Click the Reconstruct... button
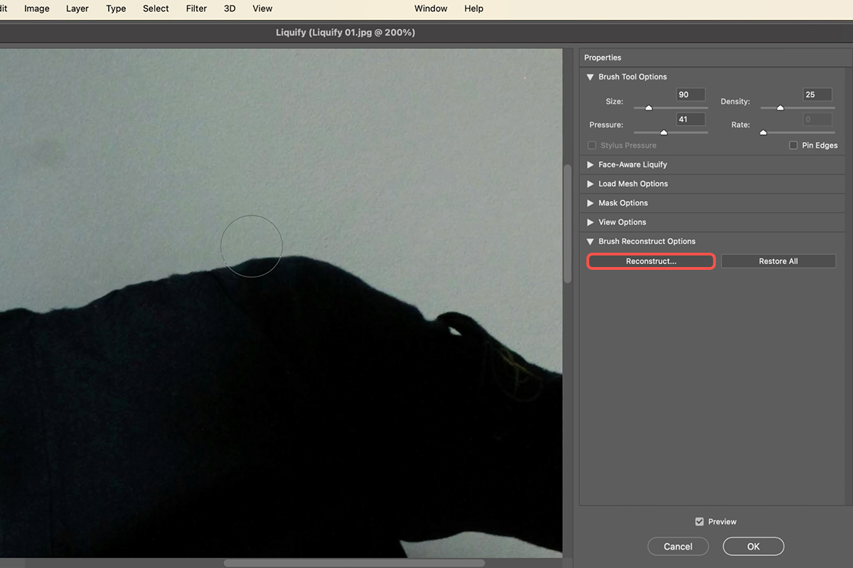This screenshot has height=568, width=853. coord(650,261)
